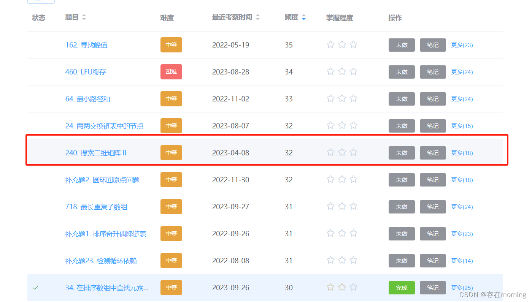
Task: Rate third star for 460. LFU缓存
Action: [353, 71]
